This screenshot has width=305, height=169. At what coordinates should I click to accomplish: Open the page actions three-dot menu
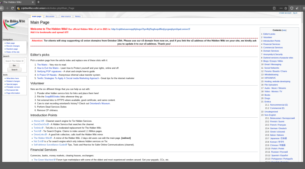click(x=281, y=8)
